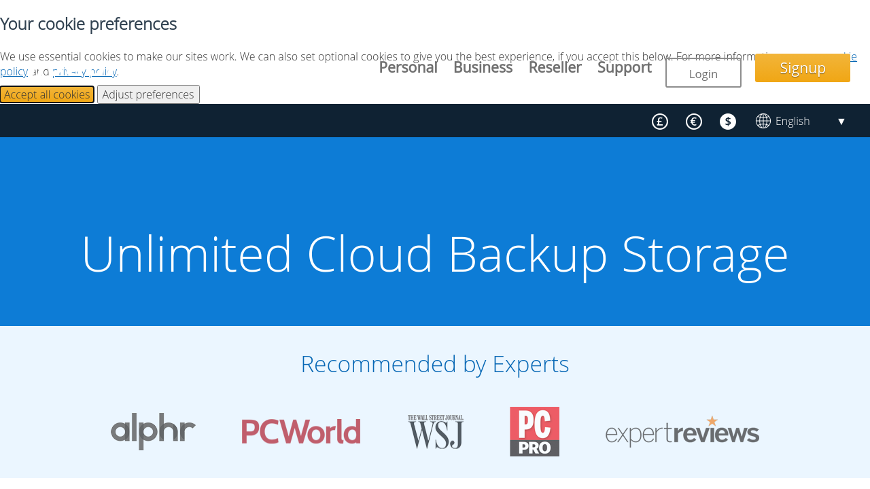Click the Login button
870x489 pixels.
click(x=703, y=73)
